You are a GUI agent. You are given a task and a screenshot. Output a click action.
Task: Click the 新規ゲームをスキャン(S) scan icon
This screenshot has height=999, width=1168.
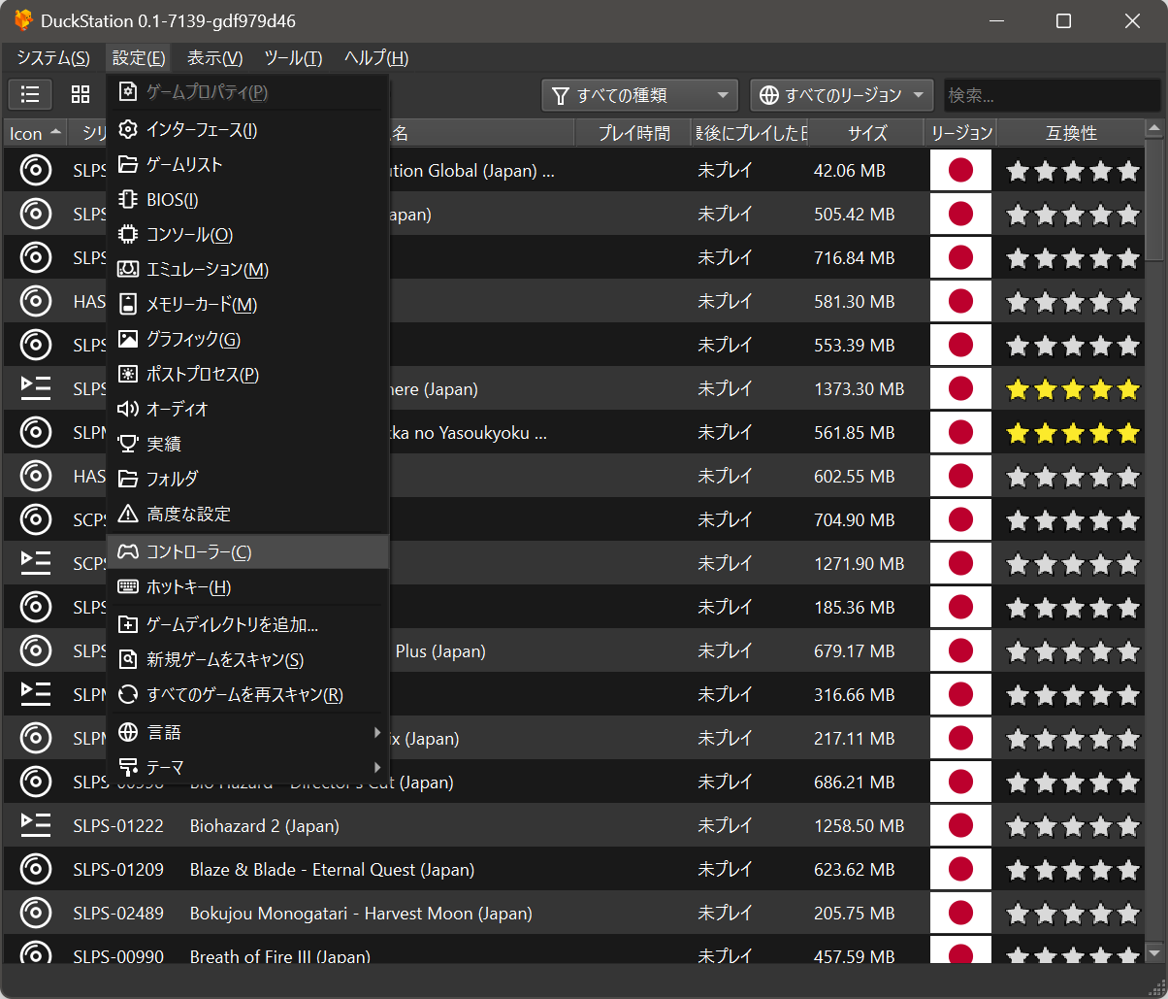pyautogui.click(x=128, y=659)
